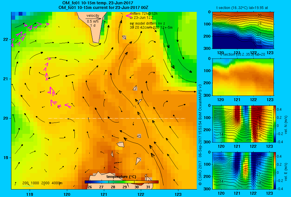This screenshot has width=291, height=197.
Task: Click the 'vel. N (m/s)' axis label
Action: (x=286, y=125)
